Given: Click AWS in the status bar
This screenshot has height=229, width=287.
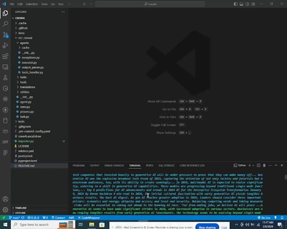Looking at the screenshot, I should (x=71, y=218).
